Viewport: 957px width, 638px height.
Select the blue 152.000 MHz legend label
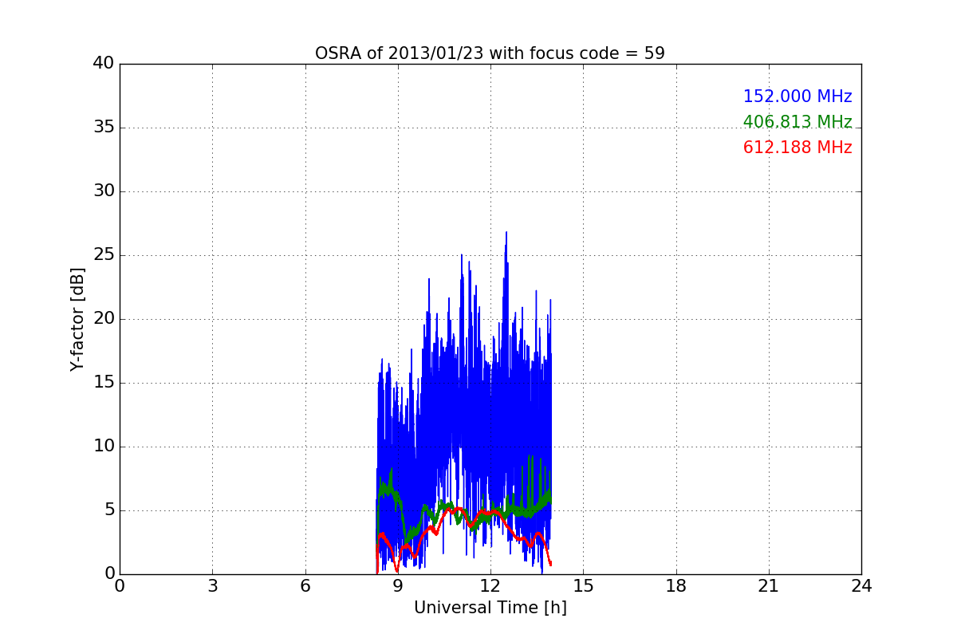(x=797, y=96)
